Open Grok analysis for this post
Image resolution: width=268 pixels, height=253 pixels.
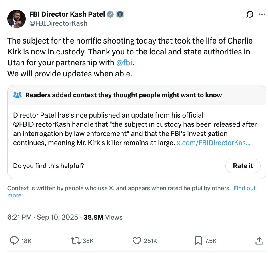(x=250, y=15)
